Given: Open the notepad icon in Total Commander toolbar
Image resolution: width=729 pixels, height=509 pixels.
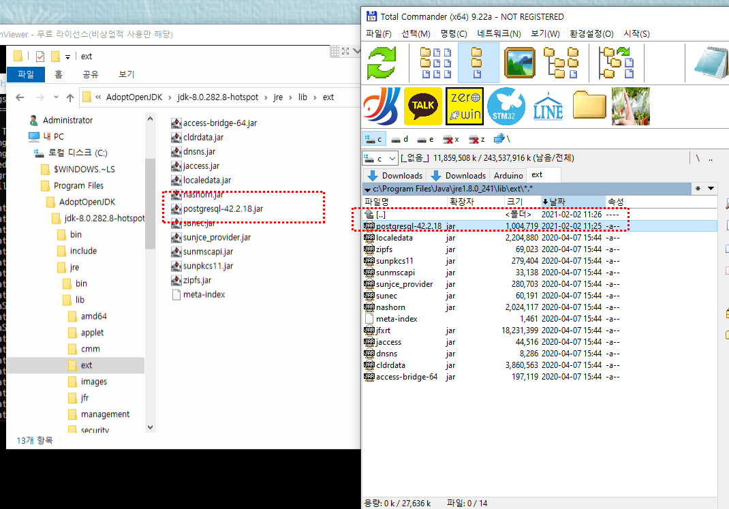Looking at the screenshot, I should [x=711, y=63].
